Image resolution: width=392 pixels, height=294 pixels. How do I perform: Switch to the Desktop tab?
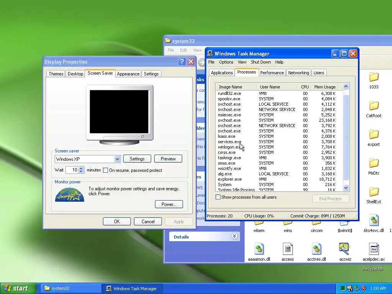[75, 74]
